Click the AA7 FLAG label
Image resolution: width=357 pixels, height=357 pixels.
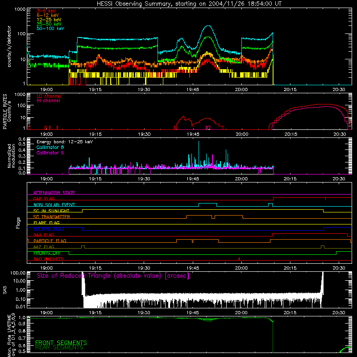pyautogui.click(x=44, y=247)
